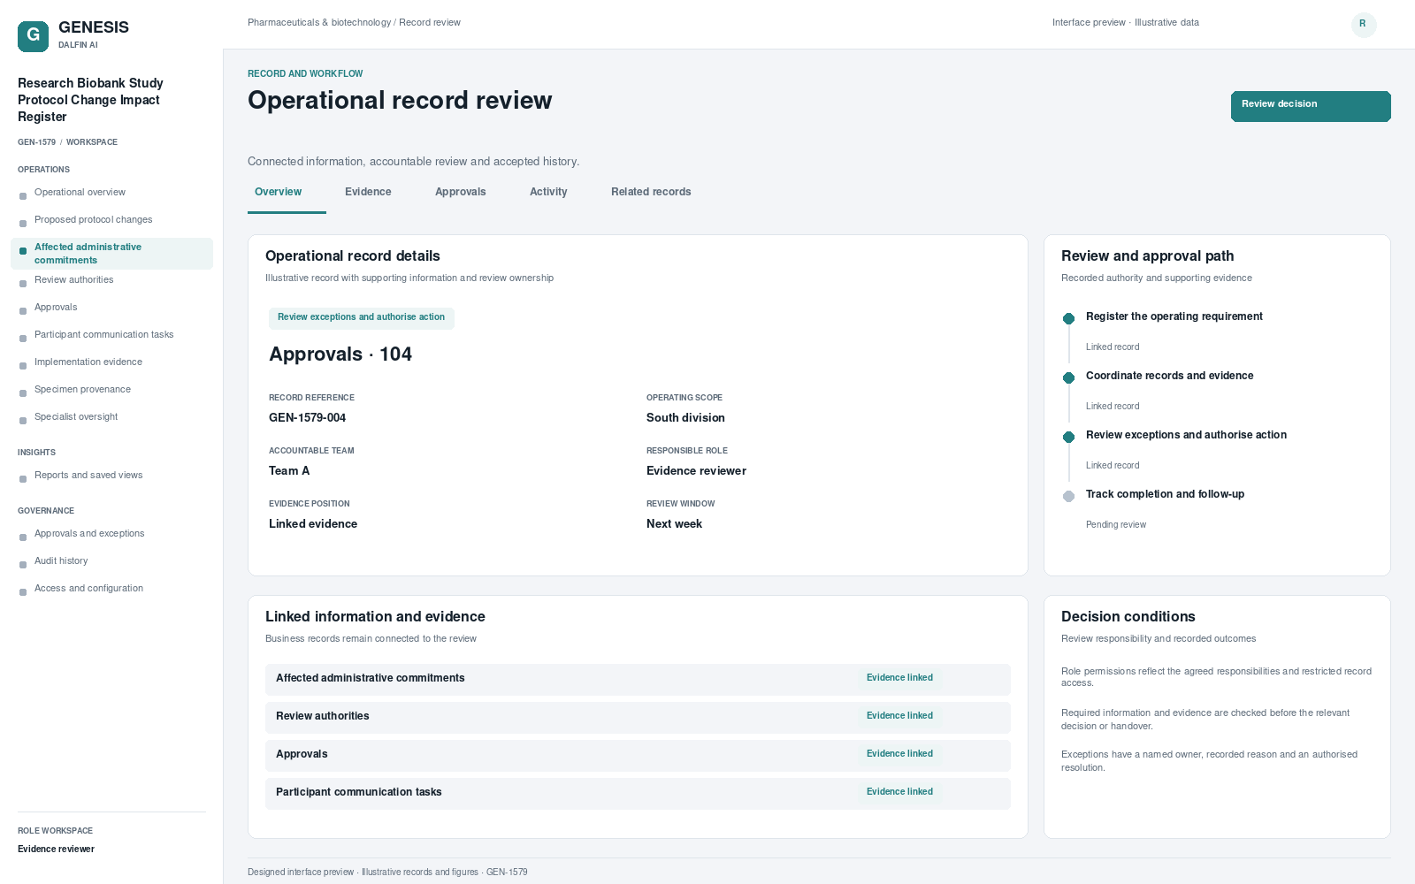Open Participant communication tasks in sidebar

(x=111, y=335)
